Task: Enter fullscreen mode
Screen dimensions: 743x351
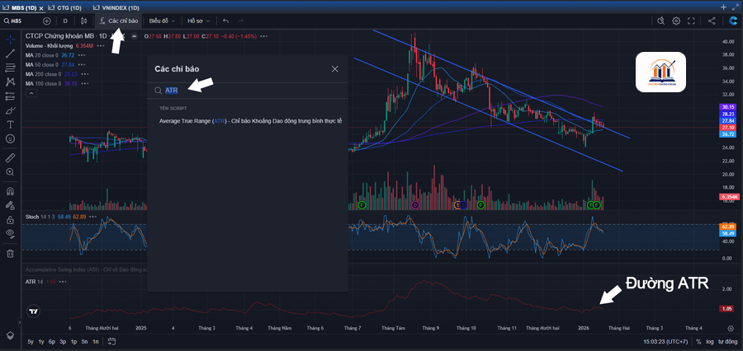Action: pos(691,21)
